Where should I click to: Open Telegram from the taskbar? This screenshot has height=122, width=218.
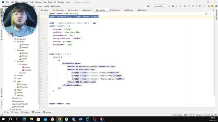point(74,119)
